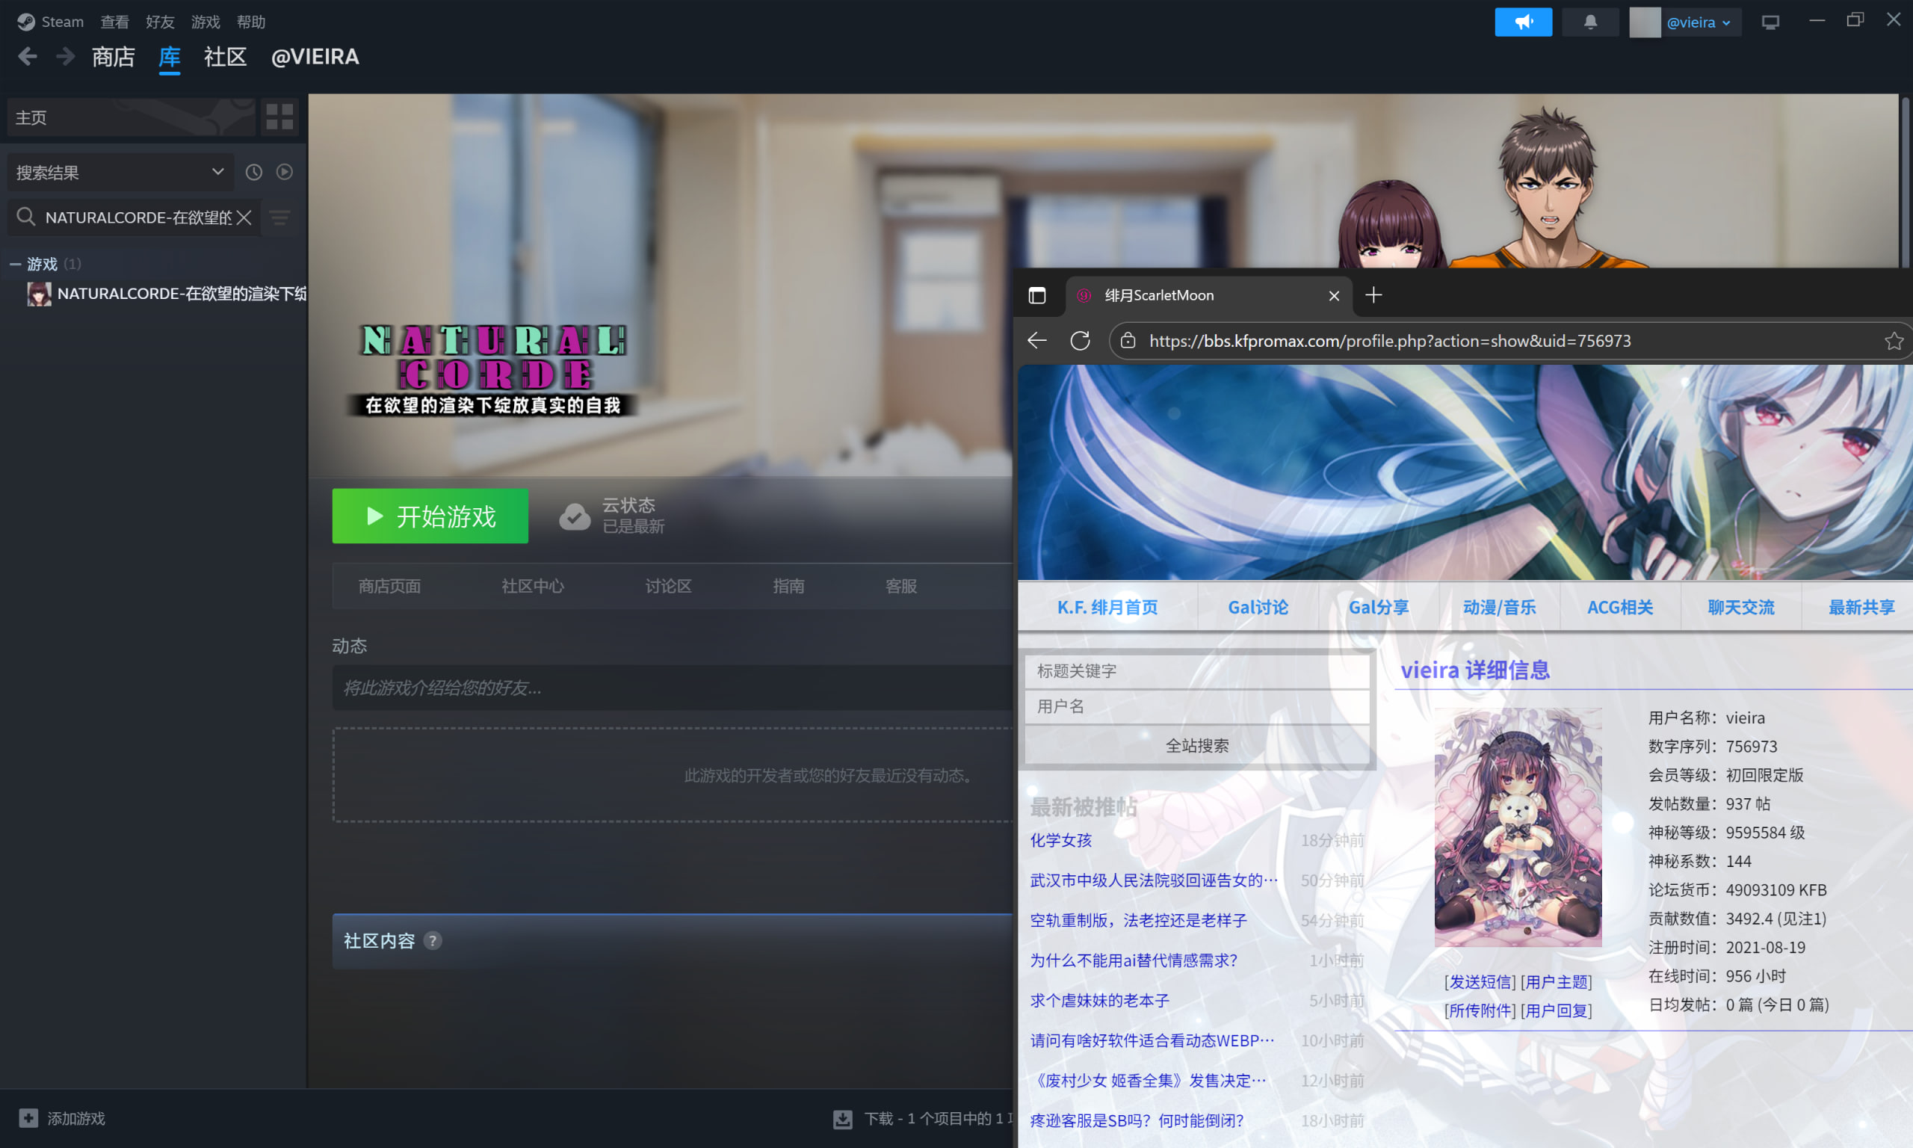1913x1148 pixels.
Task: Open the blue megaphone announcements panel
Action: tap(1522, 22)
